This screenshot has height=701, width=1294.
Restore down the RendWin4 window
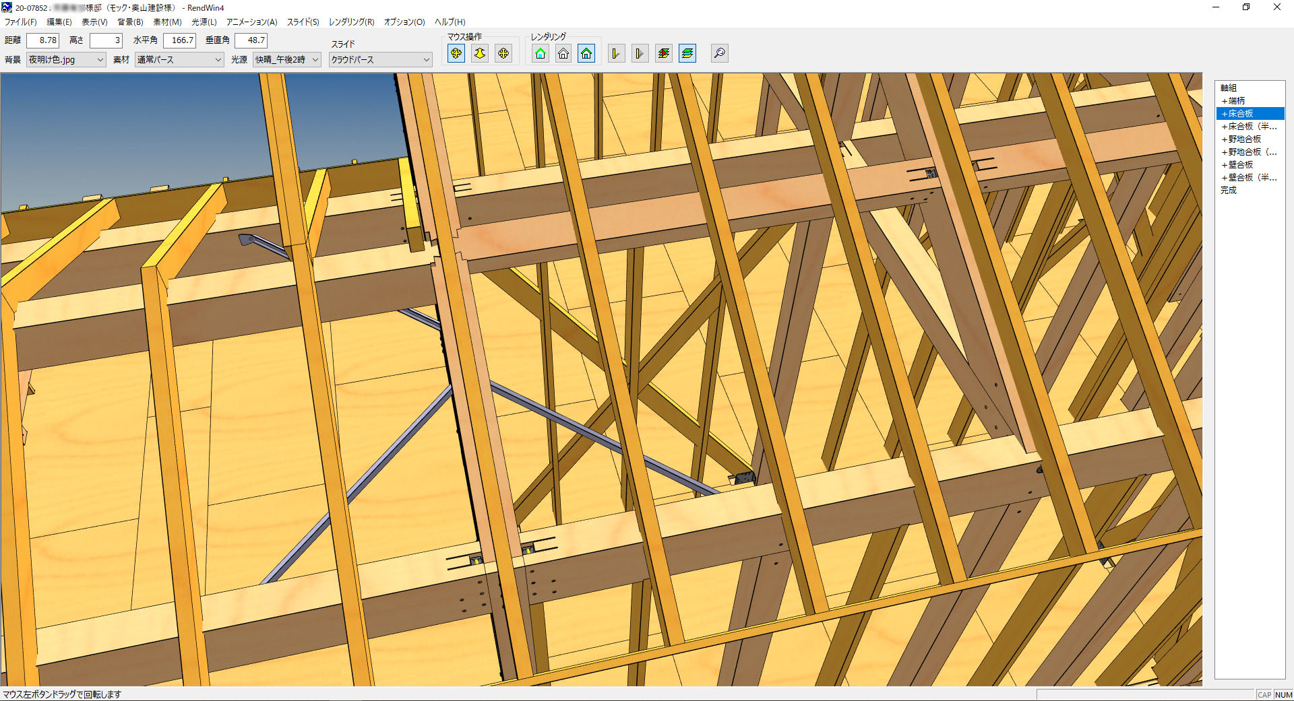(1246, 7)
